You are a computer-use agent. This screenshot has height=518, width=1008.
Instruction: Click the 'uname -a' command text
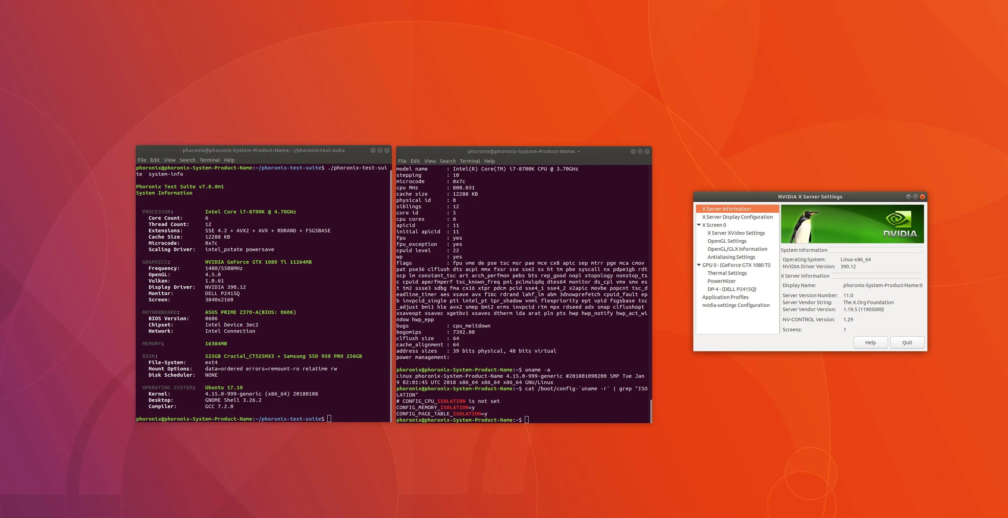537,370
